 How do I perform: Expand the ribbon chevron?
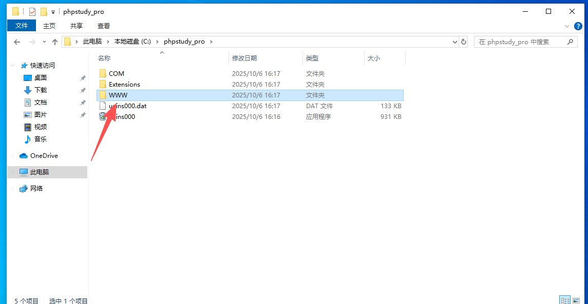point(566,26)
